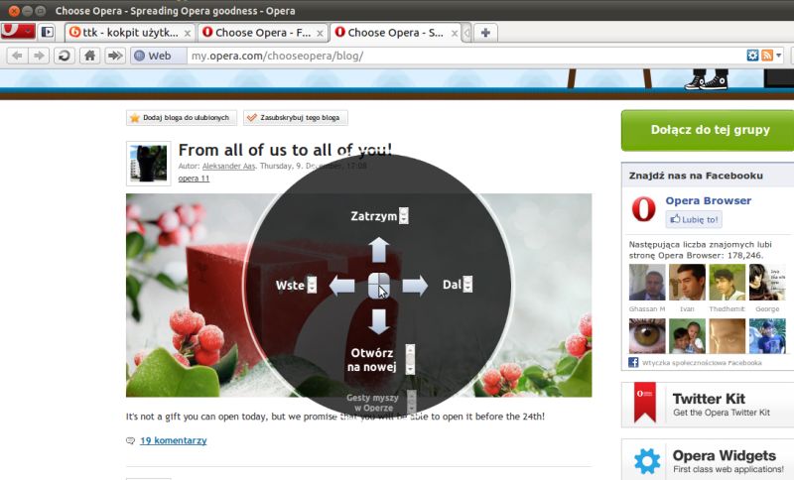Click the left arrow in gesture overlay
794x480 pixels.
point(341,286)
